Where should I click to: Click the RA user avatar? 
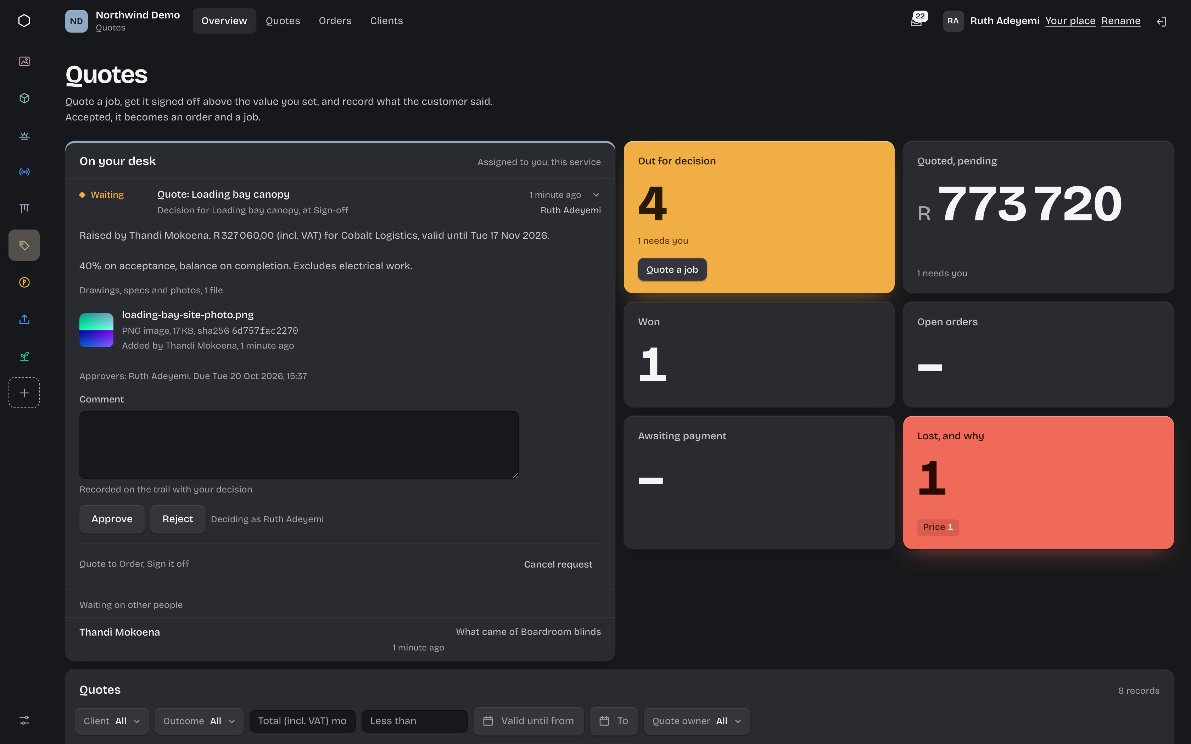pos(953,21)
